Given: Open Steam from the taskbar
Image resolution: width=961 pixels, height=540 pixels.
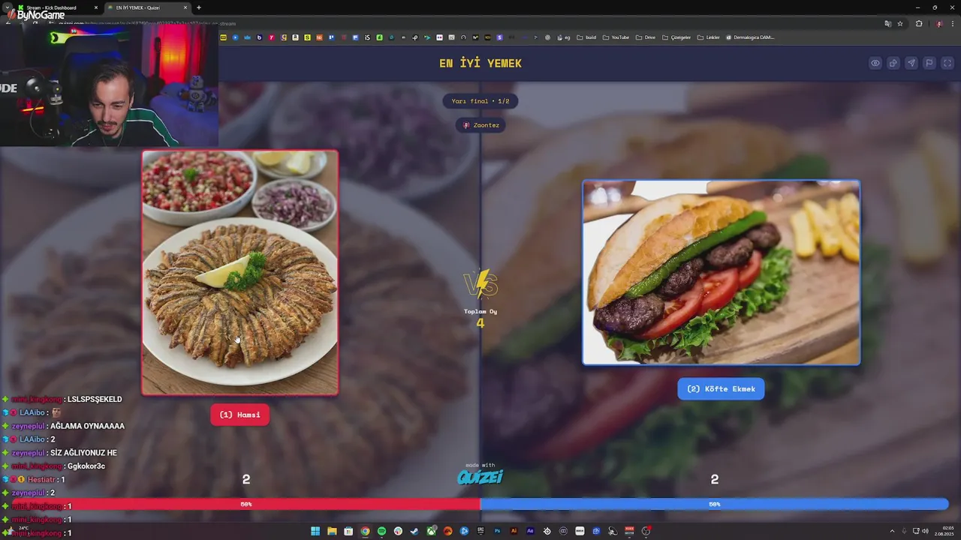Looking at the screenshot, I should (414, 531).
